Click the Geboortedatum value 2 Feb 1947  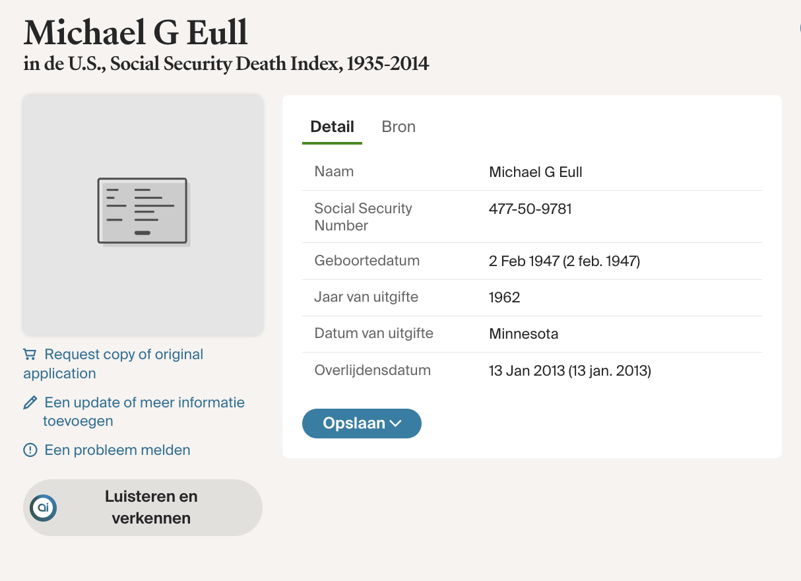564,261
